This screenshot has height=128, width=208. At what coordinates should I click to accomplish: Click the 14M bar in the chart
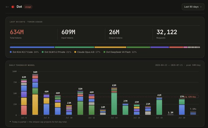tap(103, 112)
